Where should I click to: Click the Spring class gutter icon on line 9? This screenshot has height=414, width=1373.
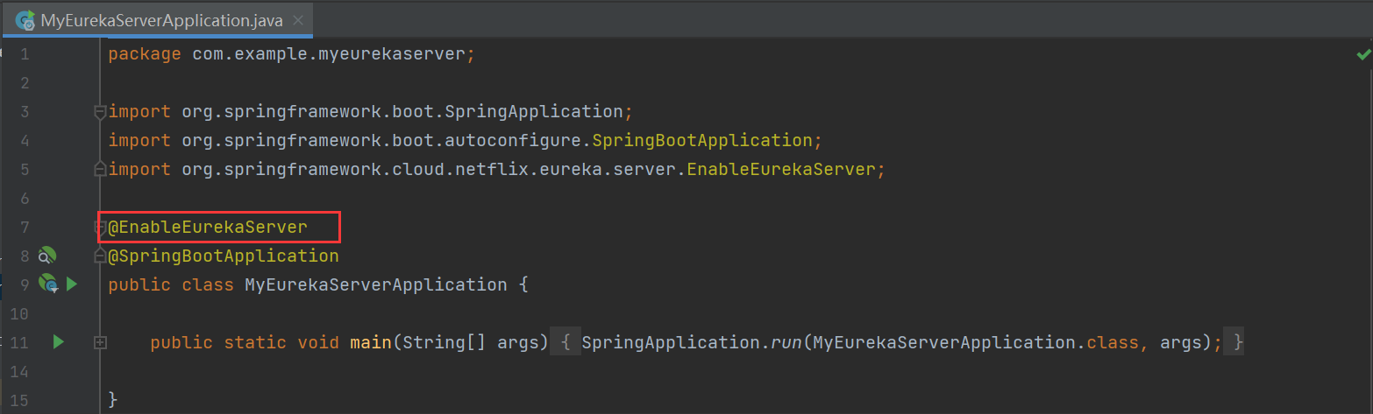click(x=48, y=284)
